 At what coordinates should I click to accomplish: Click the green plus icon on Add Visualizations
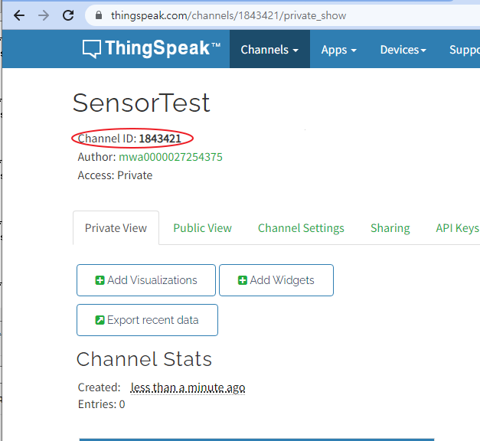[x=100, y=280]
